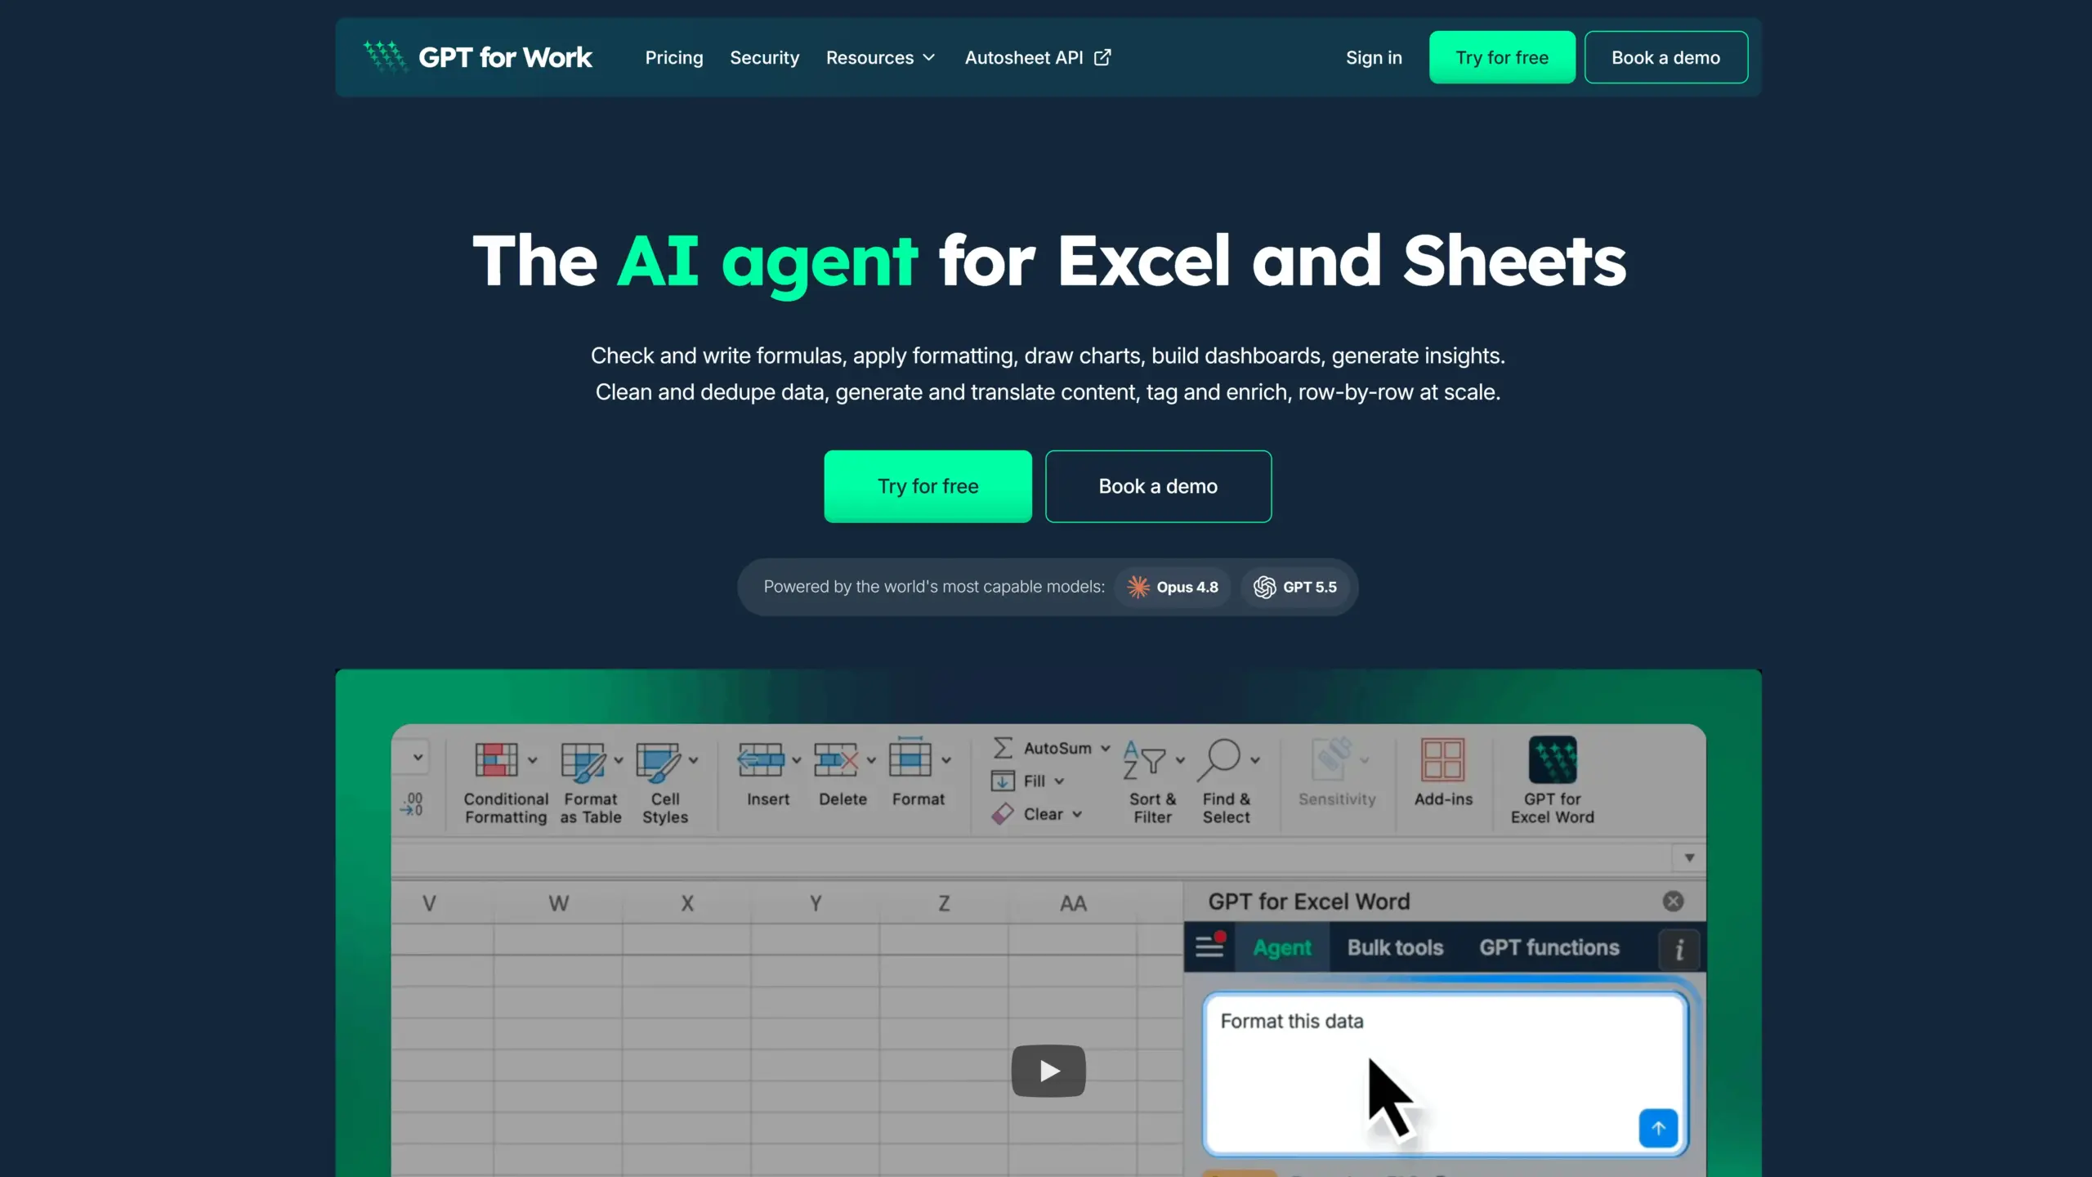Open the Conditional Formatting dropdown arrow
The height and width of the screenshot is (1177, 2092).
tap(533, 760)
